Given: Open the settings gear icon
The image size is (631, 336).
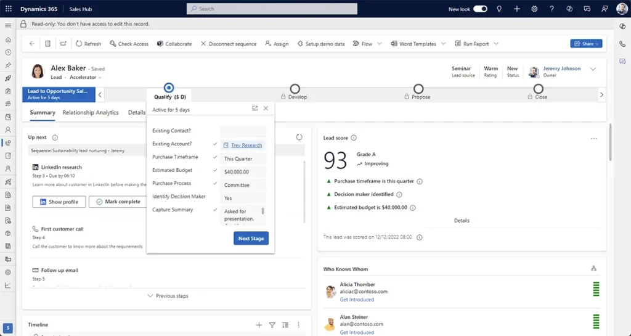Looking at the screenshot, I should point(534,9).
